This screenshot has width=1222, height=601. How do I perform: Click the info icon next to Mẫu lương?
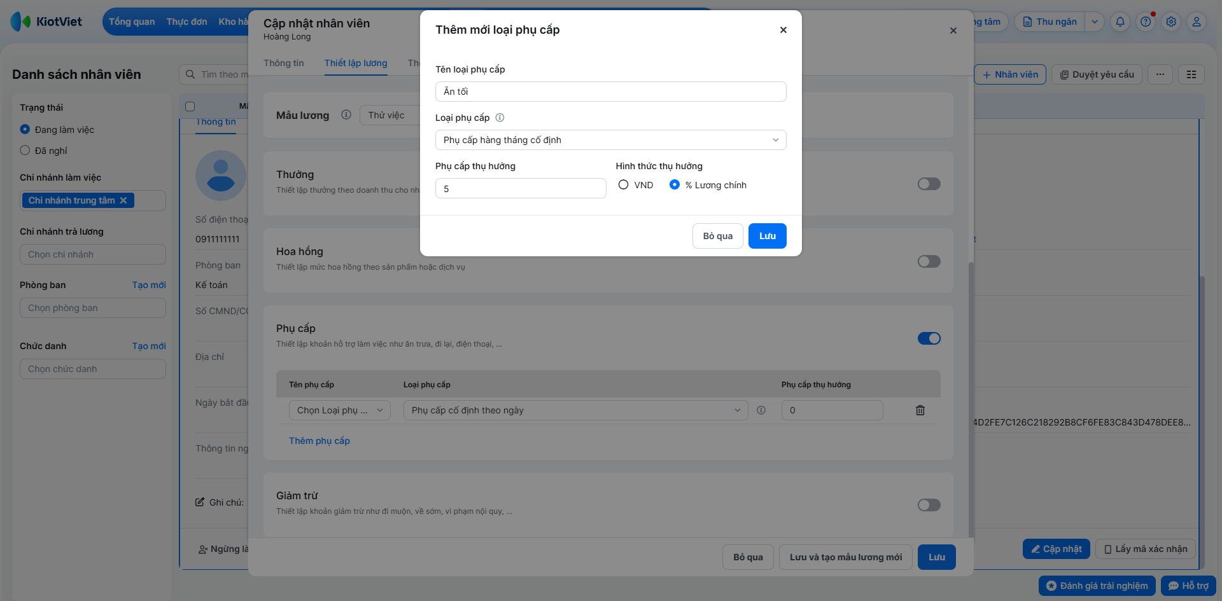346,115
